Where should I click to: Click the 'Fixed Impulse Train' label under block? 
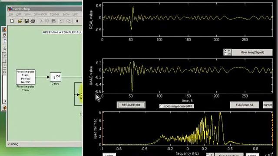(26, 88)
